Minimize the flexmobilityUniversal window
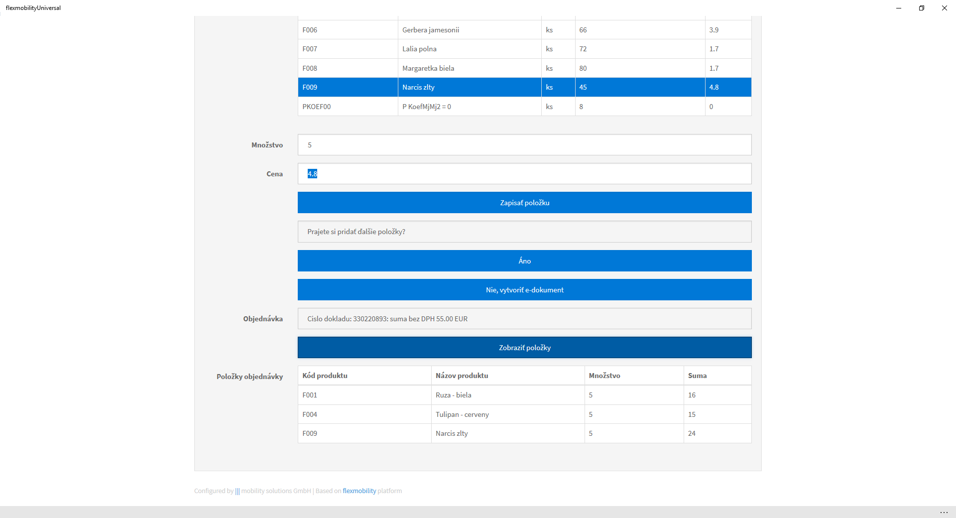Image resolution: width=956 pixels, height=518 pixels. [899, 8]
